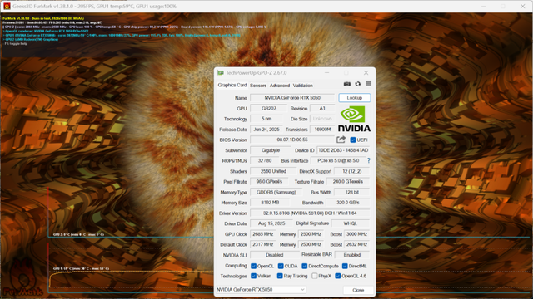Click the GPU Clock field 2685 MHz
The image size is (533, 299).
(x=263, y=234)
